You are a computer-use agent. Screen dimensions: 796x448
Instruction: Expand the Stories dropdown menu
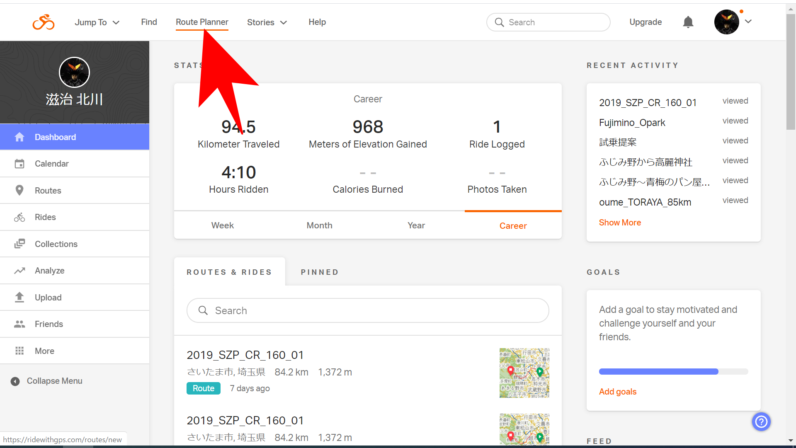click(x=267, y=22)
